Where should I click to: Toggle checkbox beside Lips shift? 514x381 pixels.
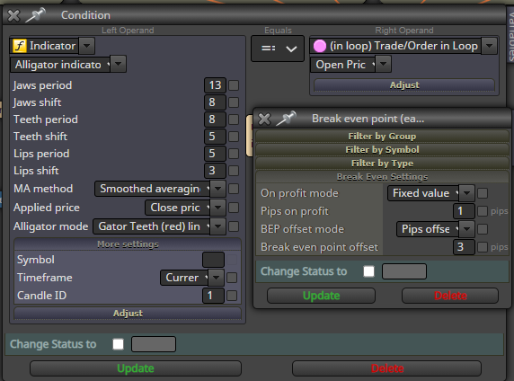tap(234, 171)
